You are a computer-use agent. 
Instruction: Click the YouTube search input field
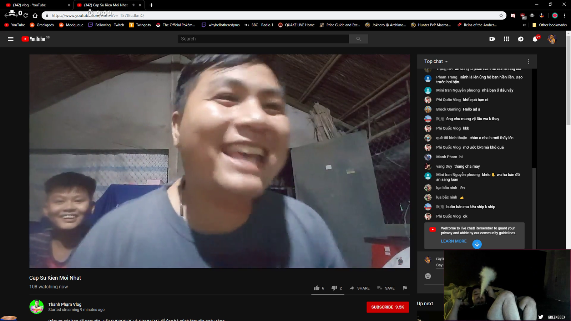(263, 39)
